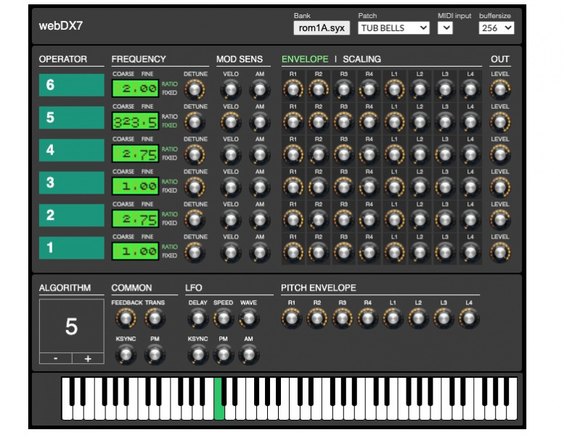564x435 pixels.
Task: Click operator 3 frequency display 1.00
Action: [135, 186]
